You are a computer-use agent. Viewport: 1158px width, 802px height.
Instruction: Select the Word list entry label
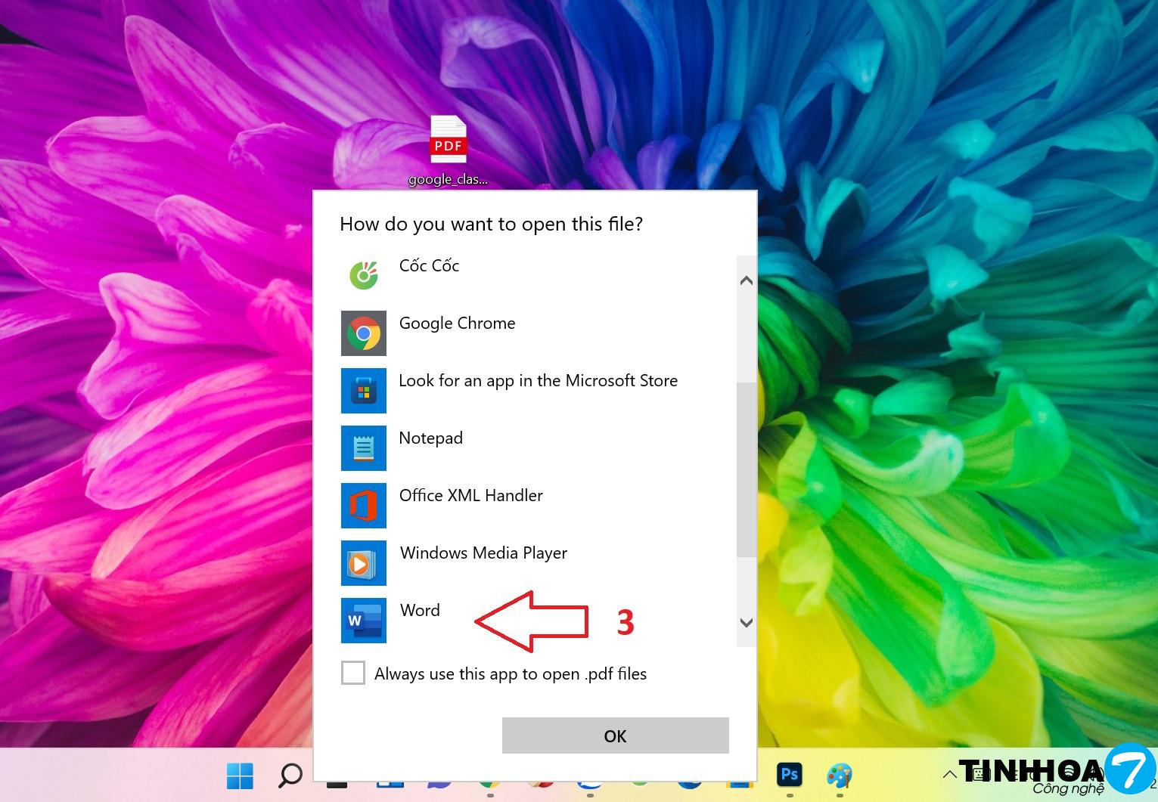420,611
